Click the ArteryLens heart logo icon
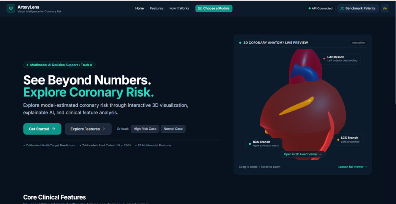This screenshot has width=396, height=204. (11, 8)
